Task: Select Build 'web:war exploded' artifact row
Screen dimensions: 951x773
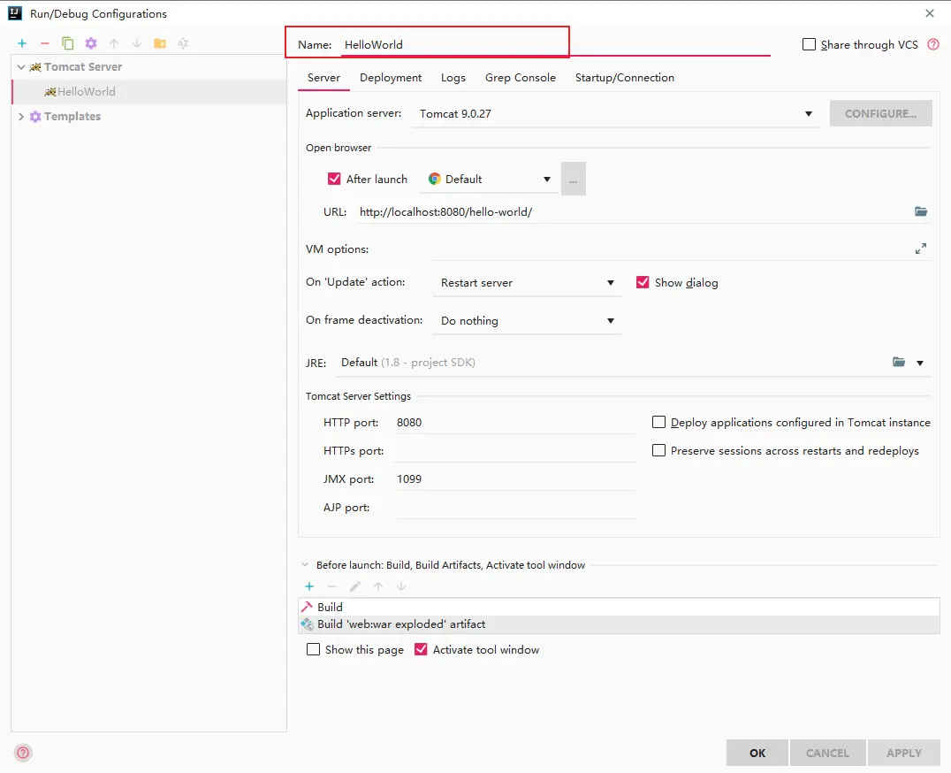Action: tap(620, 624)
